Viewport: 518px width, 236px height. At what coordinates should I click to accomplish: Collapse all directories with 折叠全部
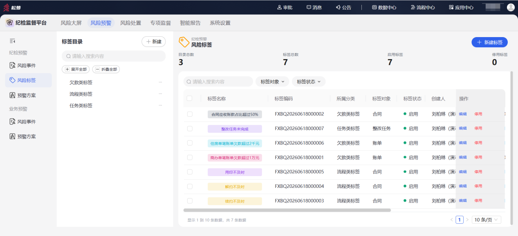tap(106, 69)
